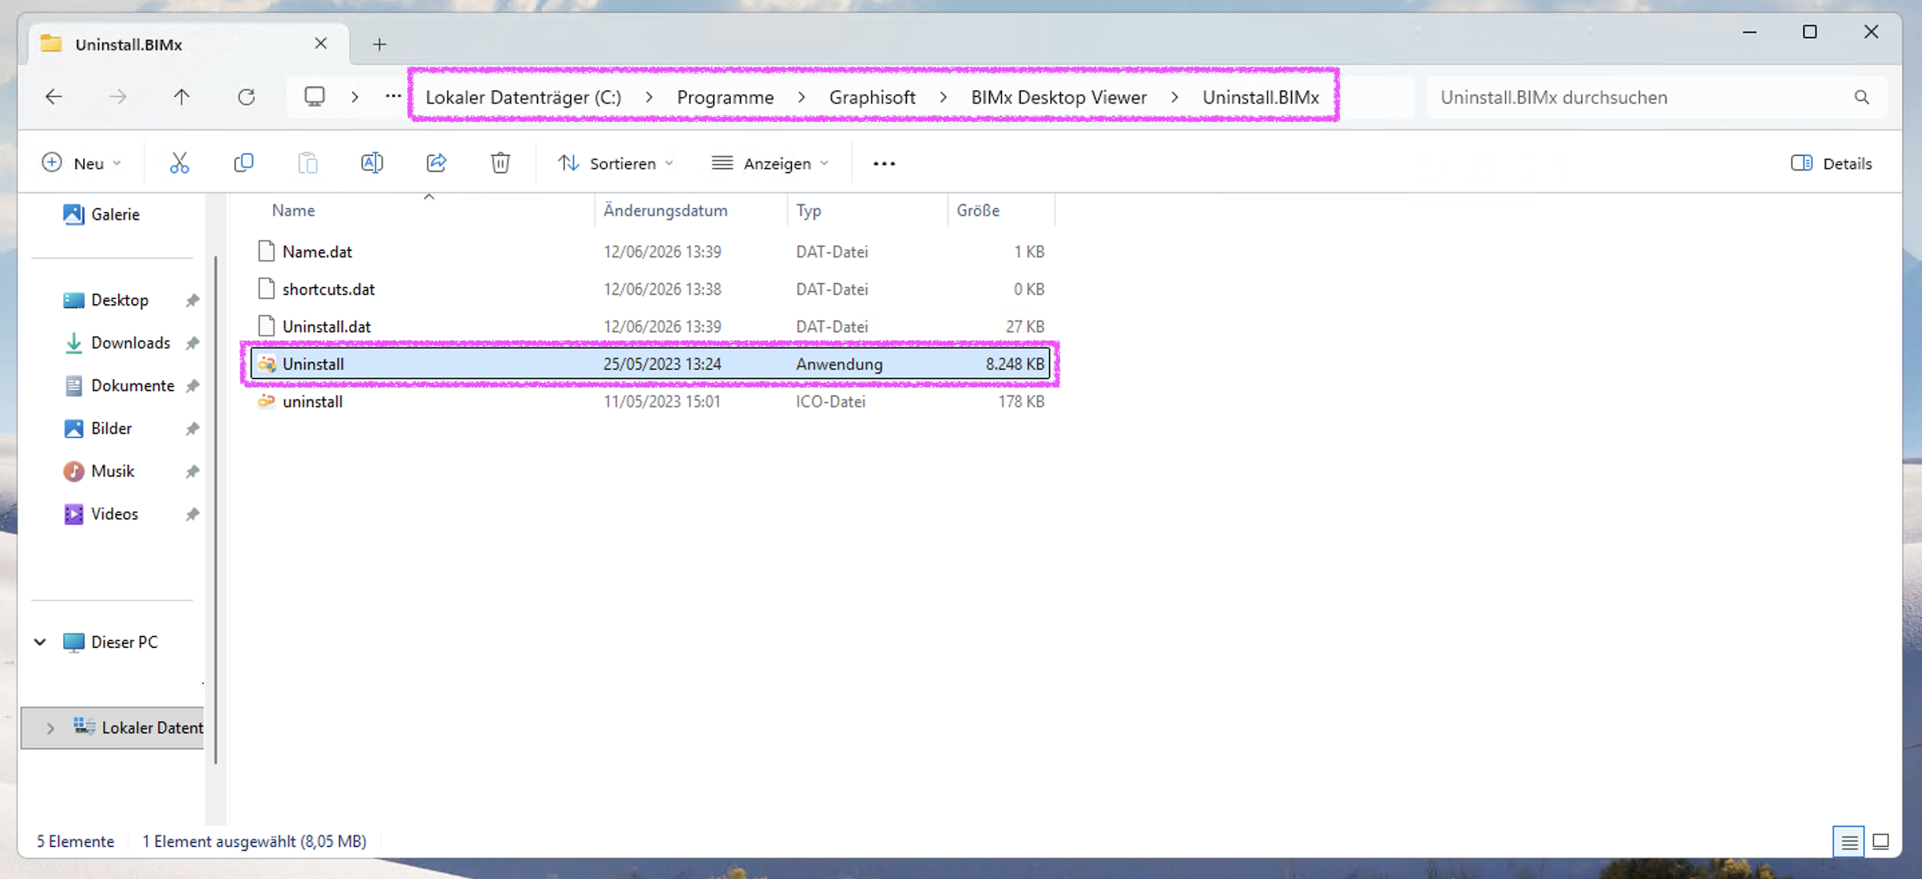This screenshot has height=879, width=1922.
Task: Click the pin icon beside Bilder
Action: pyautogui.click(x=192, y=429)
